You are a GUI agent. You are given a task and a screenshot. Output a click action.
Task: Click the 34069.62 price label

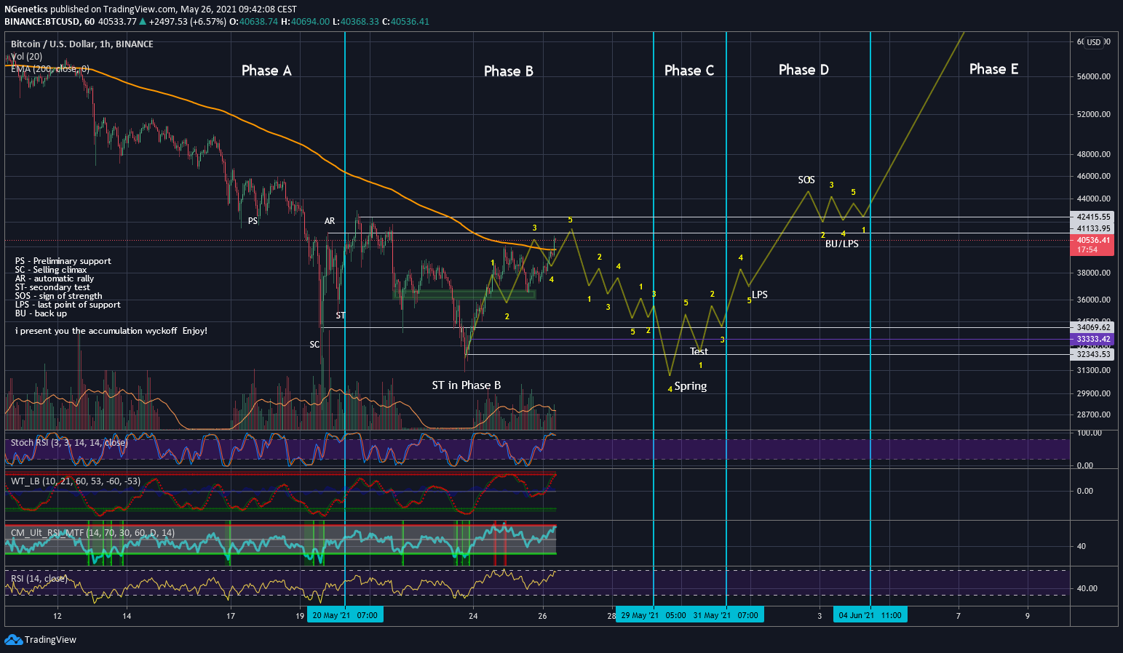(1092, 327)
